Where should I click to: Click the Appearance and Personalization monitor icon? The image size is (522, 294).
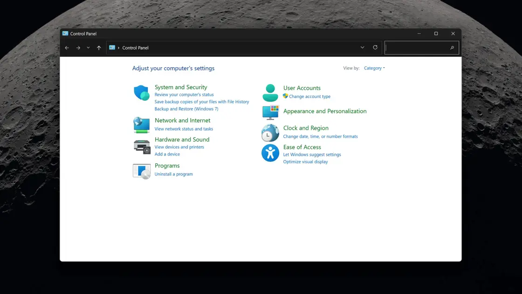click(x=270, y=112)
